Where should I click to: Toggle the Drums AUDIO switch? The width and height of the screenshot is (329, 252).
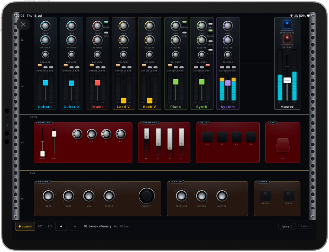point(106,23)
